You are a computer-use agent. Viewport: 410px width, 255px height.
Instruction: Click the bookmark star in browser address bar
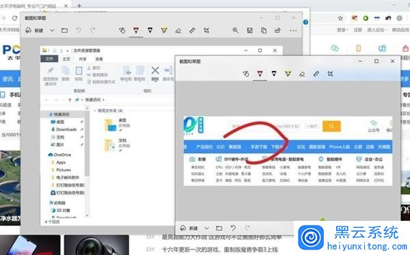[340, 18]
